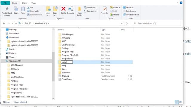Image resolution: width=191 pixels, height=107 pixels.
Task: Click the Rename ribbon icon
Action: click(x=71, y=9)
